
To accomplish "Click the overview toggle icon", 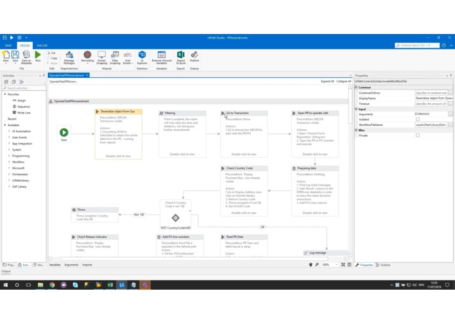I will coord(350,265).
